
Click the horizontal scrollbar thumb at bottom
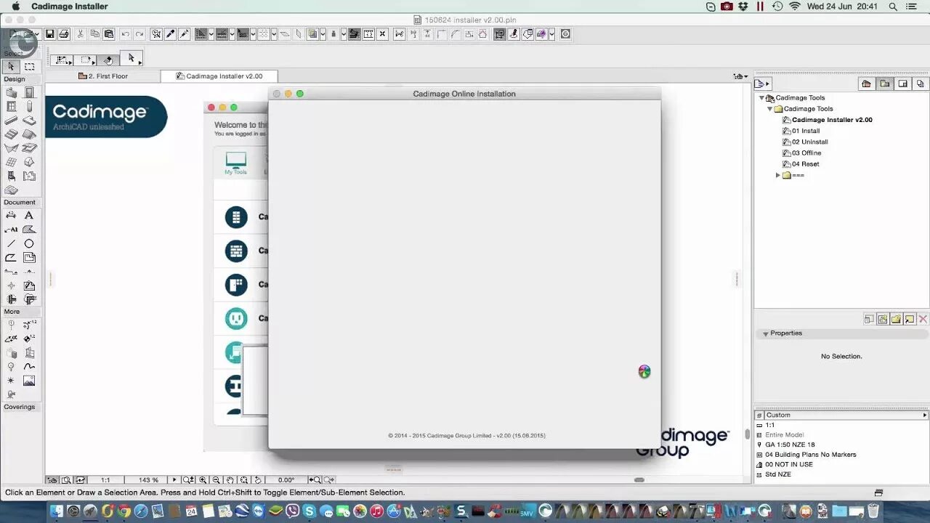point(639,479)
